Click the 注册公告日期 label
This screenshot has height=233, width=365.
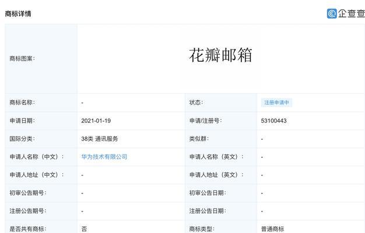(208, 211)
